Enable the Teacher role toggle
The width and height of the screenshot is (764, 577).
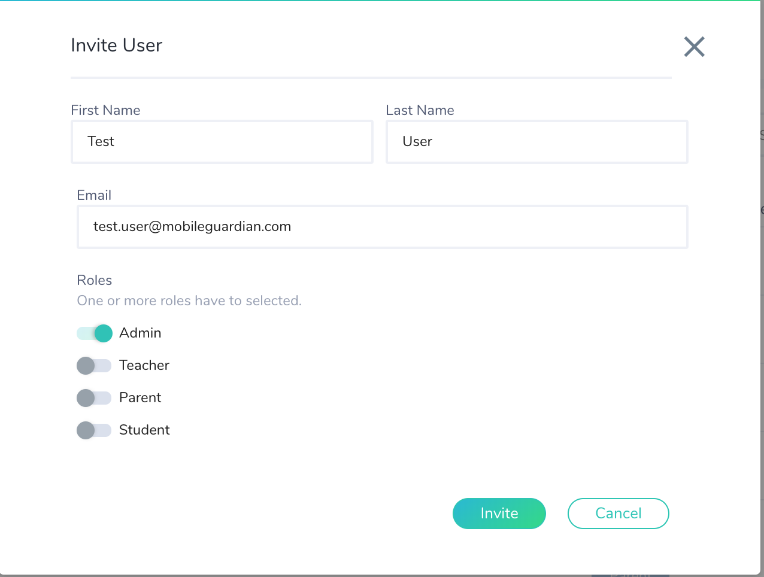click(x=95, y=366)
